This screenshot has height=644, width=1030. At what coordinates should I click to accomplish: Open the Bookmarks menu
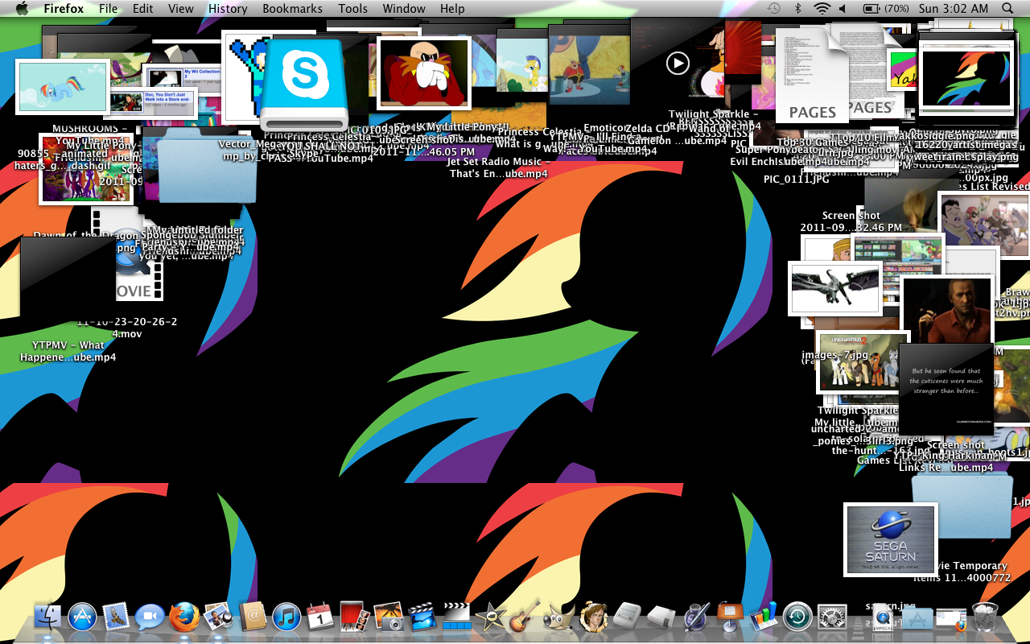point(292,9)
